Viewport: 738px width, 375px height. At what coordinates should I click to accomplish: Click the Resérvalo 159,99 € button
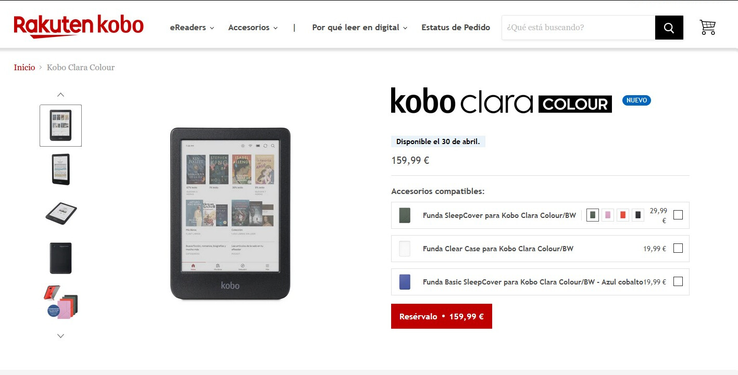point(442,316)
